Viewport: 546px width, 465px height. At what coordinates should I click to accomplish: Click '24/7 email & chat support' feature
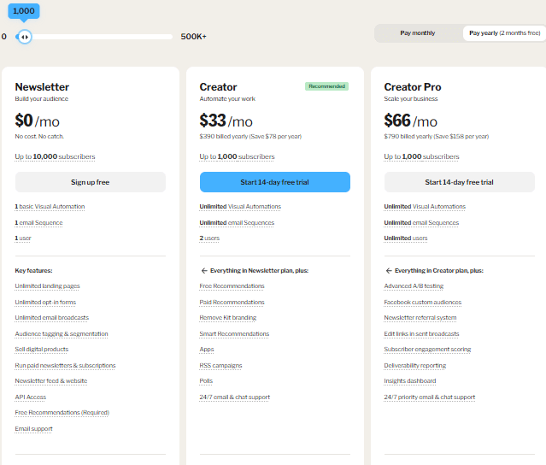pos(235,397)
